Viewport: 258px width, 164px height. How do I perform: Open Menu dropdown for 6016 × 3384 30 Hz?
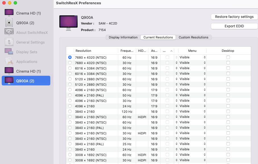192,73
